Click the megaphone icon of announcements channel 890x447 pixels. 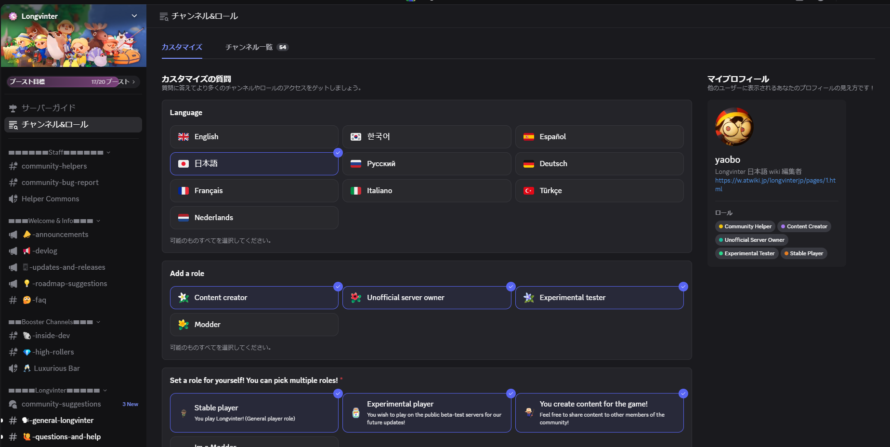point(13,235)
